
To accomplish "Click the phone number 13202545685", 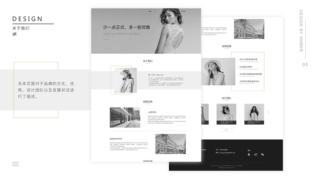I will (223, 150).
